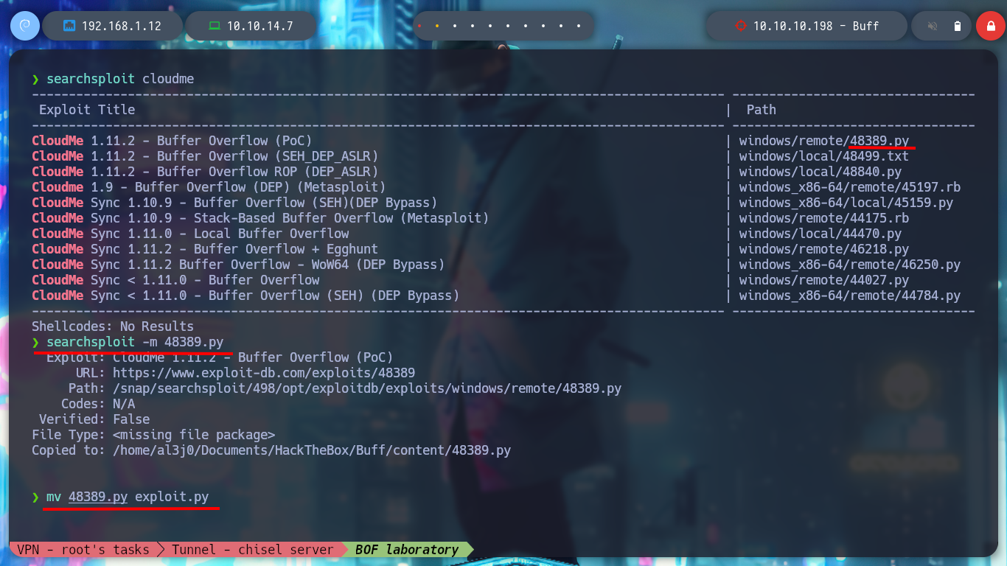This screenshot has width=1007, height=566.
Task: Select the BOF laboratory tab
Action: tap(407, 549)
